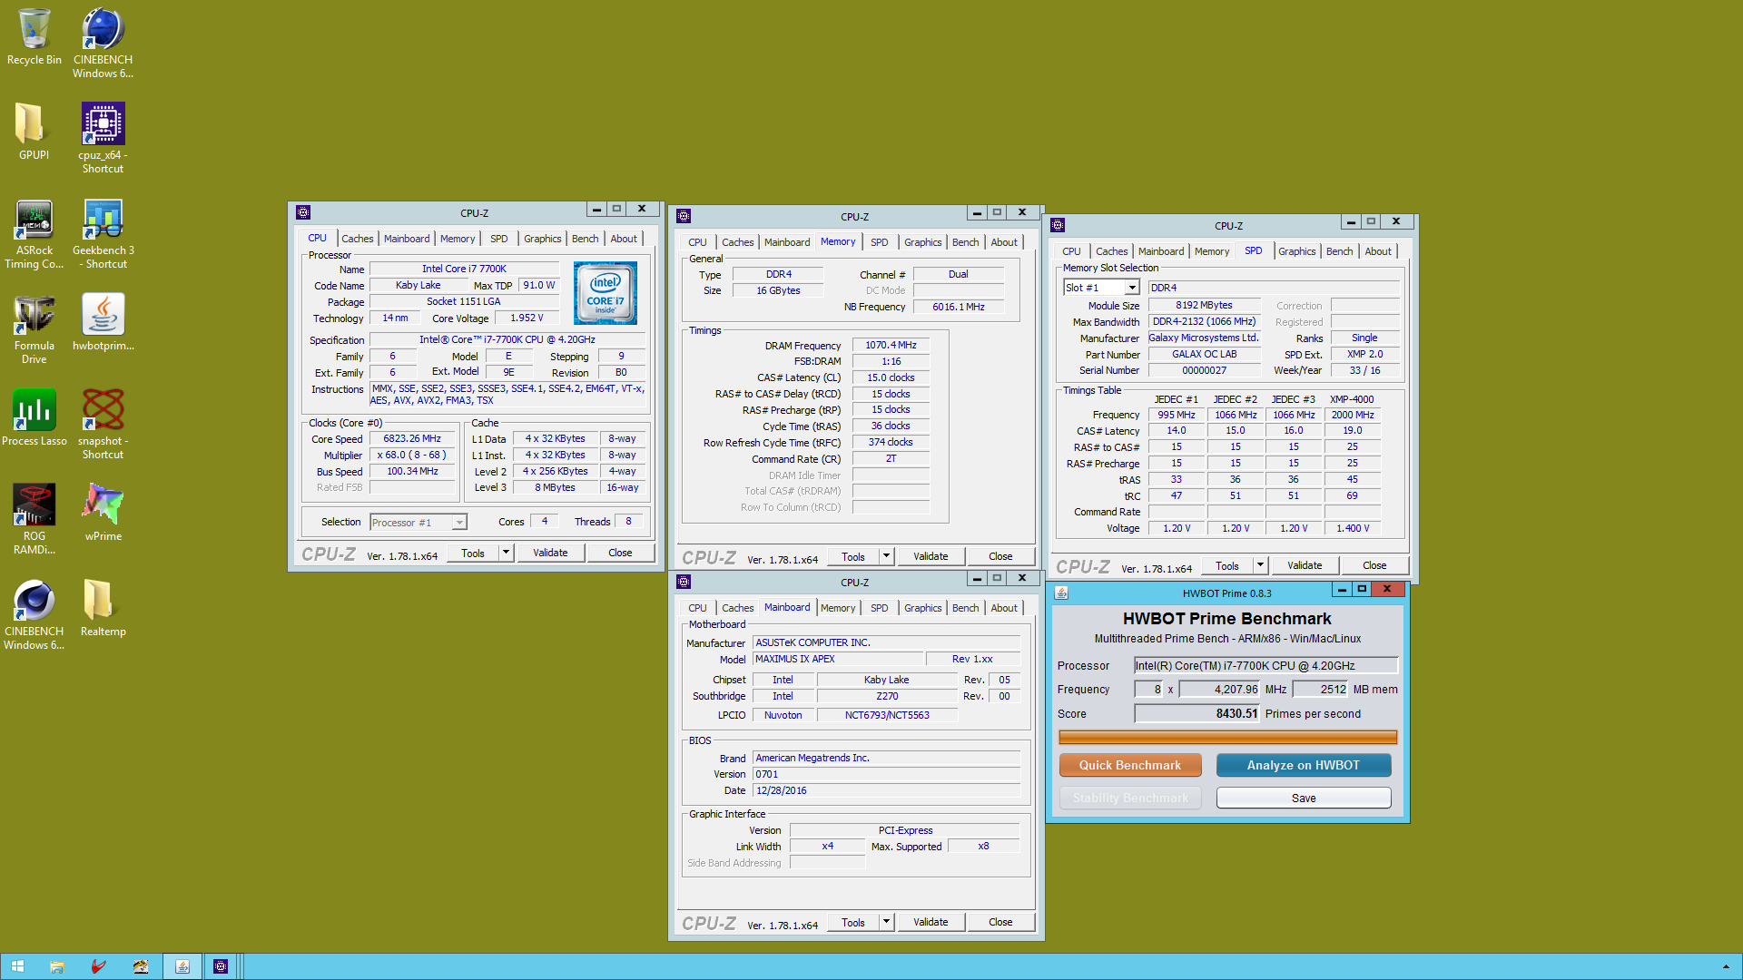1743x980 pixels.
Task: Launch the snapshot Shortcut icon
Action: (x=103, y=424)
